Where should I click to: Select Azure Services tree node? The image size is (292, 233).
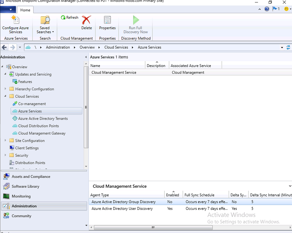(47, 111)
